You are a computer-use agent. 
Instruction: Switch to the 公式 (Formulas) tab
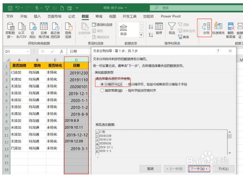(x=72, y=16)
